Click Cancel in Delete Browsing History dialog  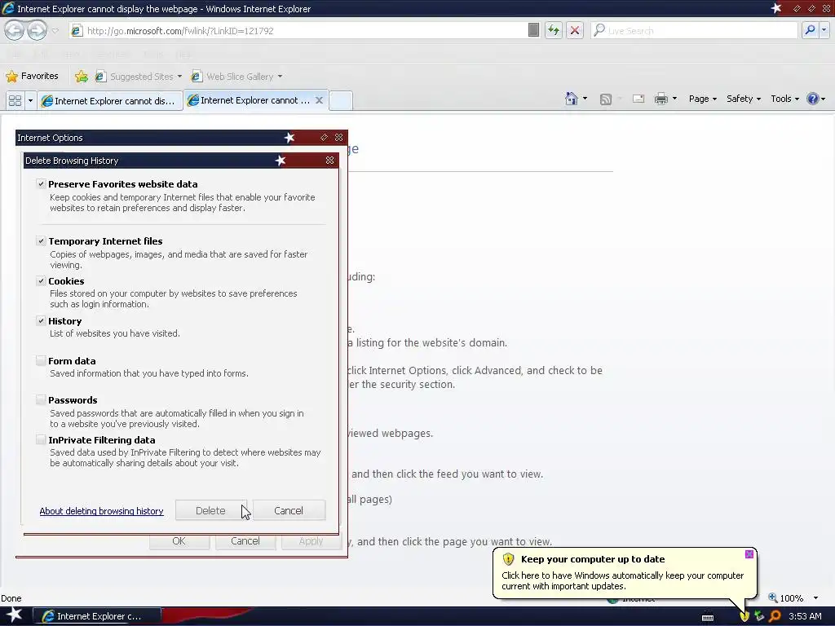289,510
